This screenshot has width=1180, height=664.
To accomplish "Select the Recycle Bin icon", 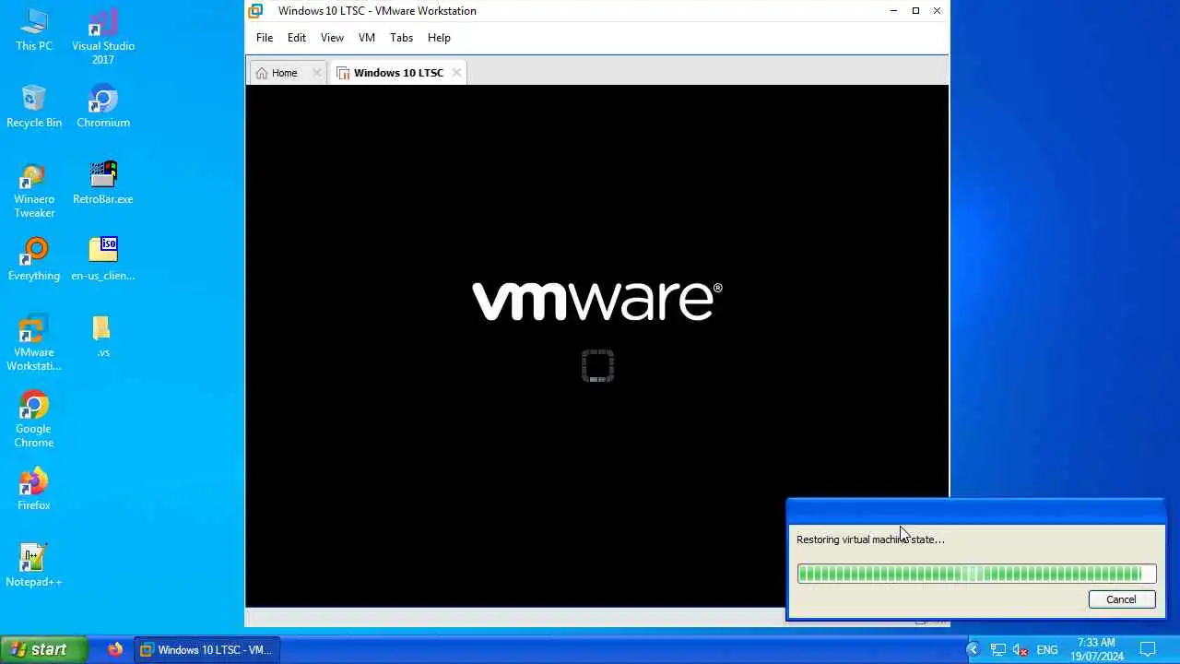I will click(34, 106).
